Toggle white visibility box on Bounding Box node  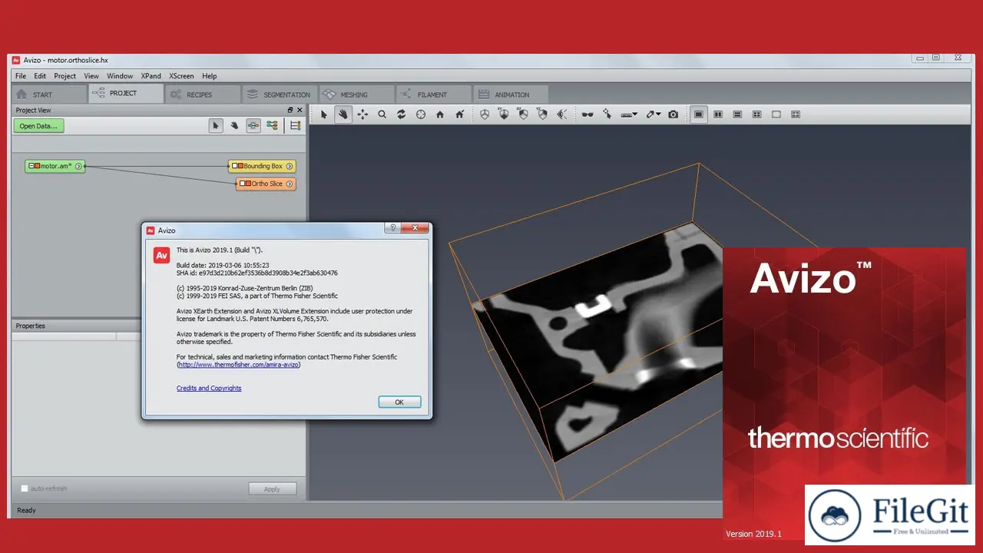234,166
